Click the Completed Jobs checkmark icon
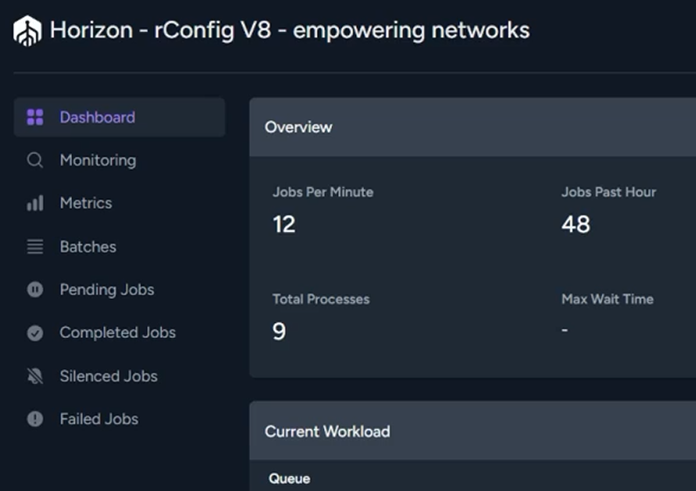This screenshot has height=491, width=696. click(35, 333)
